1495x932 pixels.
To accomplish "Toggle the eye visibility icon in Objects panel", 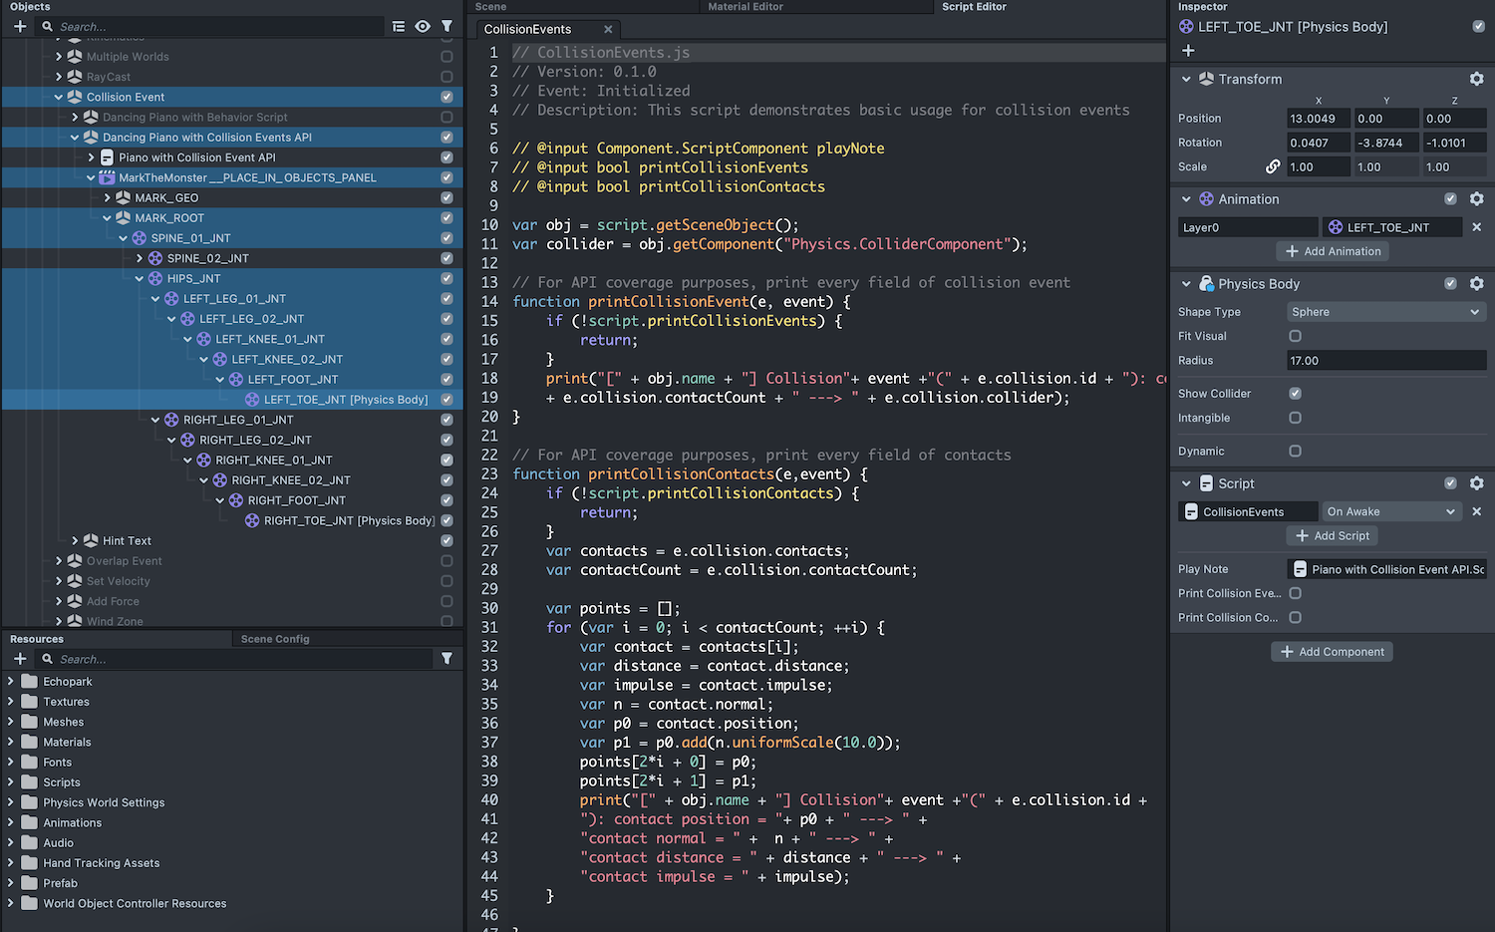I will tap(423, 27).
